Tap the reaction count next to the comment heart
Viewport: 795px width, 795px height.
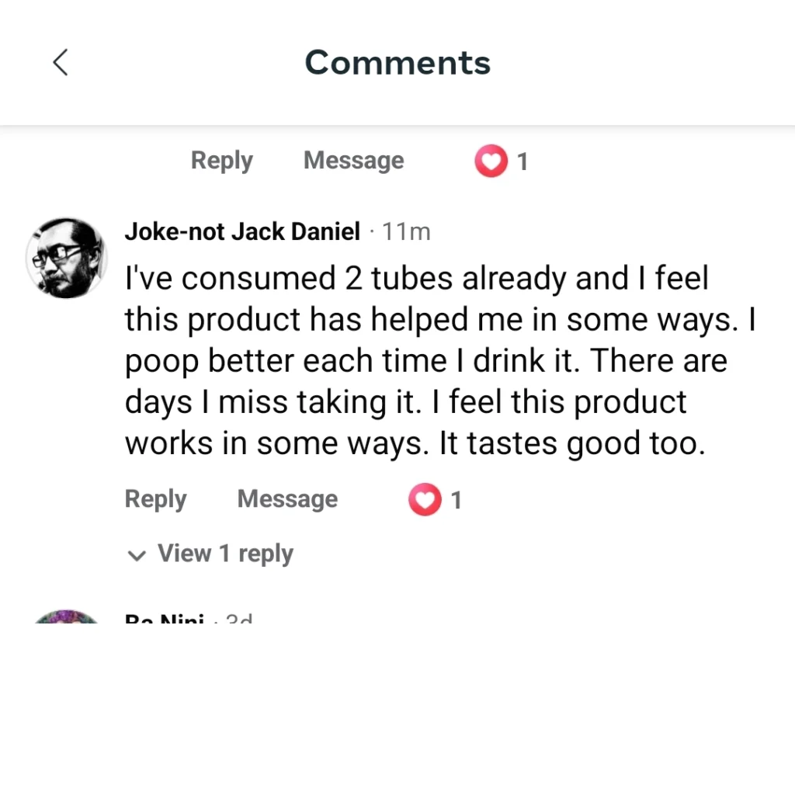click(x=458, y=499)
